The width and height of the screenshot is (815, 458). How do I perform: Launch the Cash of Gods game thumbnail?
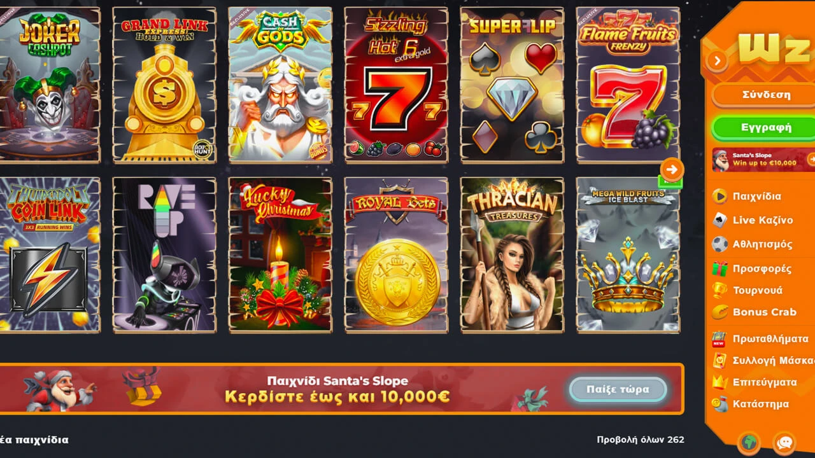click(280, 85)
